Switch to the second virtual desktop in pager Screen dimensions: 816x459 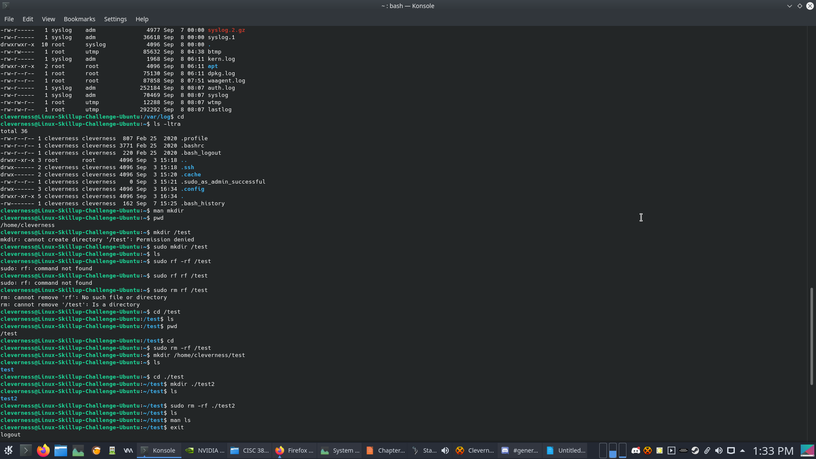[612, 450]
